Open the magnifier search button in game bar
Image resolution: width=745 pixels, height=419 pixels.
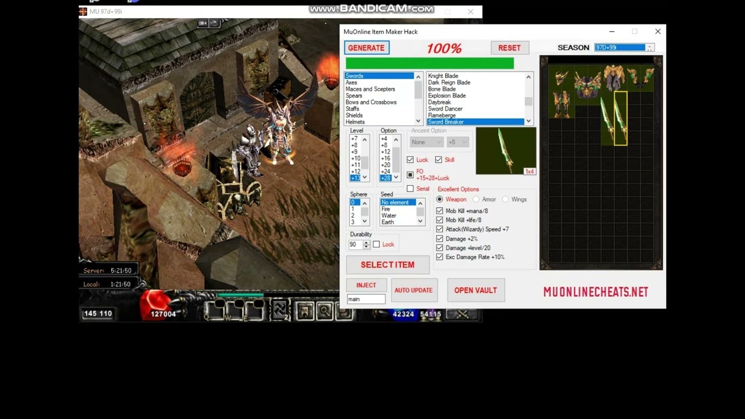(x=325, y=312)
